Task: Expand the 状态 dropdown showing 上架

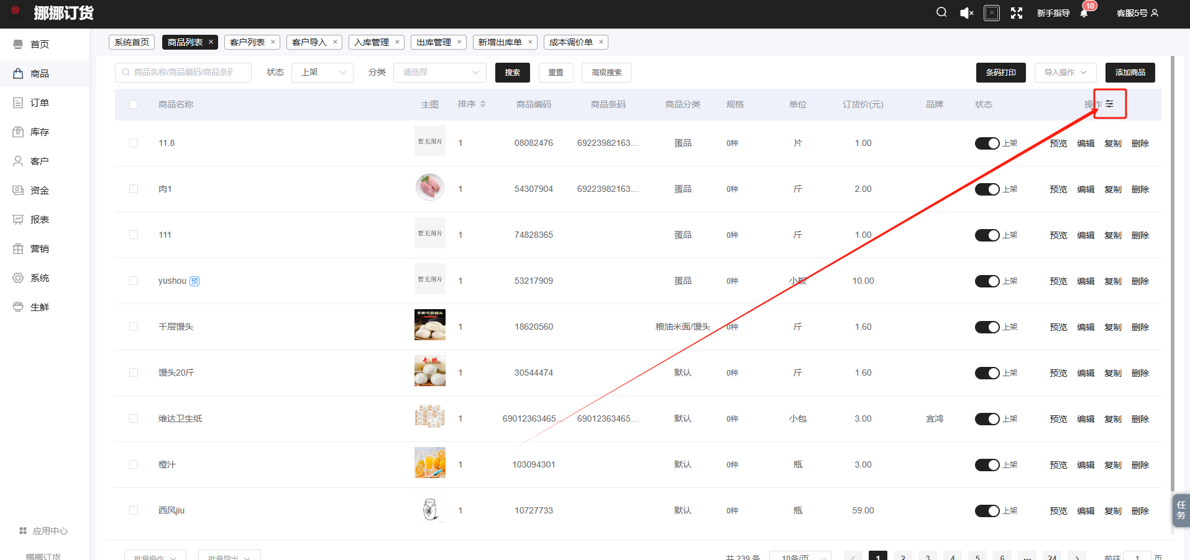Action: [x=323, y=73]
